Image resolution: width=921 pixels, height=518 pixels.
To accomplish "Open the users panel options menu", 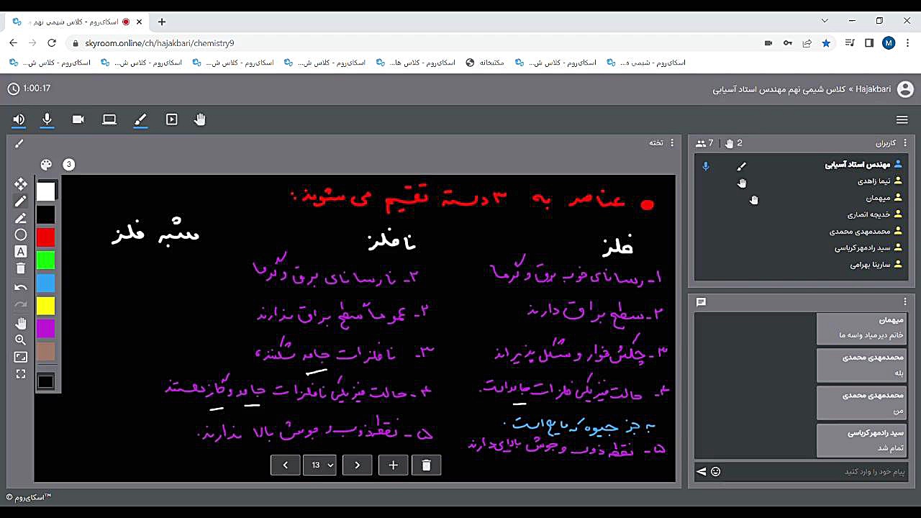I will tap(906, 142).
